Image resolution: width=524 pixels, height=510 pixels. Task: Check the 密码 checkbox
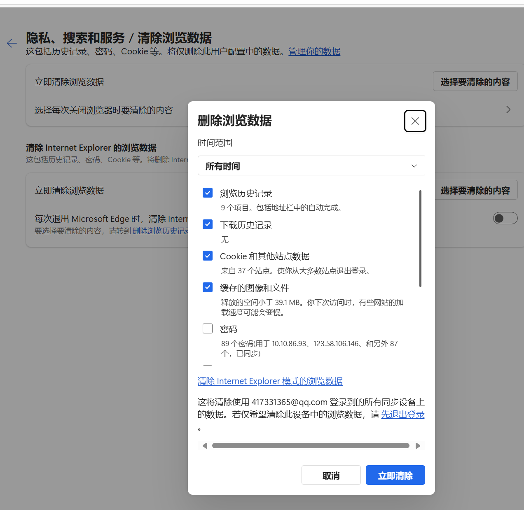pos(208,328)
